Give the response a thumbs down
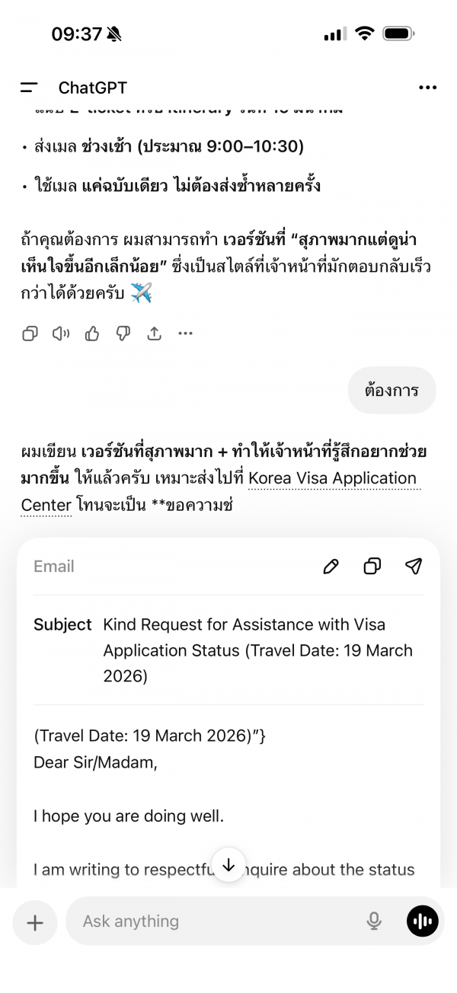This screenshot has width=457, height=993. tap(123, 334)
